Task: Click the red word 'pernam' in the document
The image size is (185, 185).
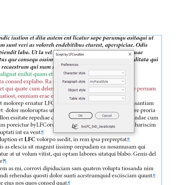Action: pos(146,89)
